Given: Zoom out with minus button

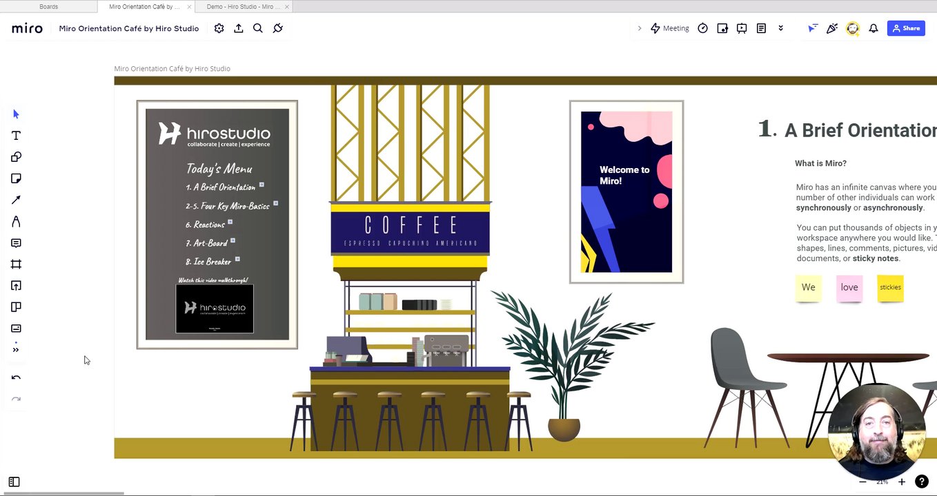Looking at the screenshot, I should tap(862, 482).
